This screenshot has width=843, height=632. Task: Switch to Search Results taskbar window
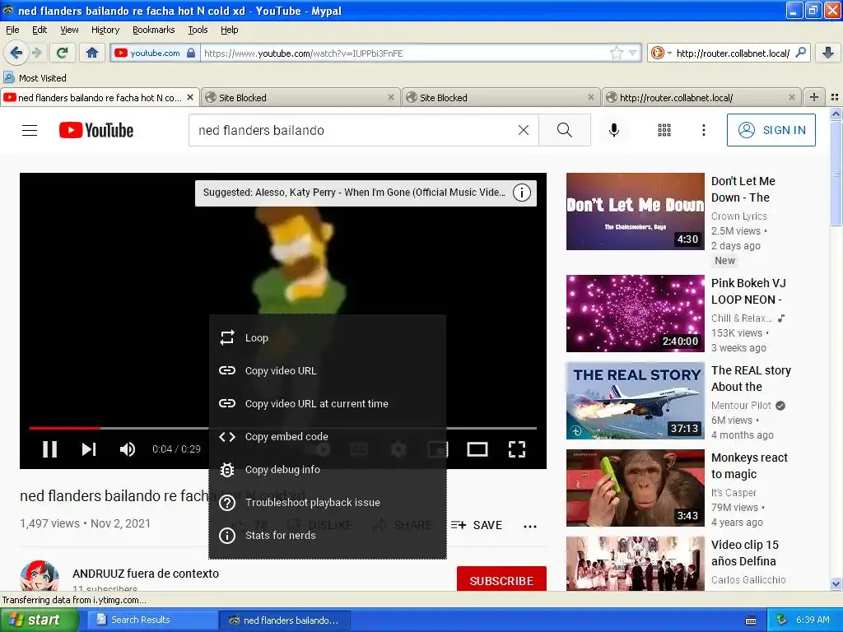click(152, 620)
